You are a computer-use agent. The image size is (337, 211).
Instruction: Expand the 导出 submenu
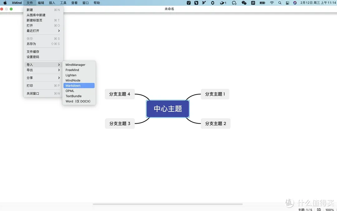coord(43,70)
